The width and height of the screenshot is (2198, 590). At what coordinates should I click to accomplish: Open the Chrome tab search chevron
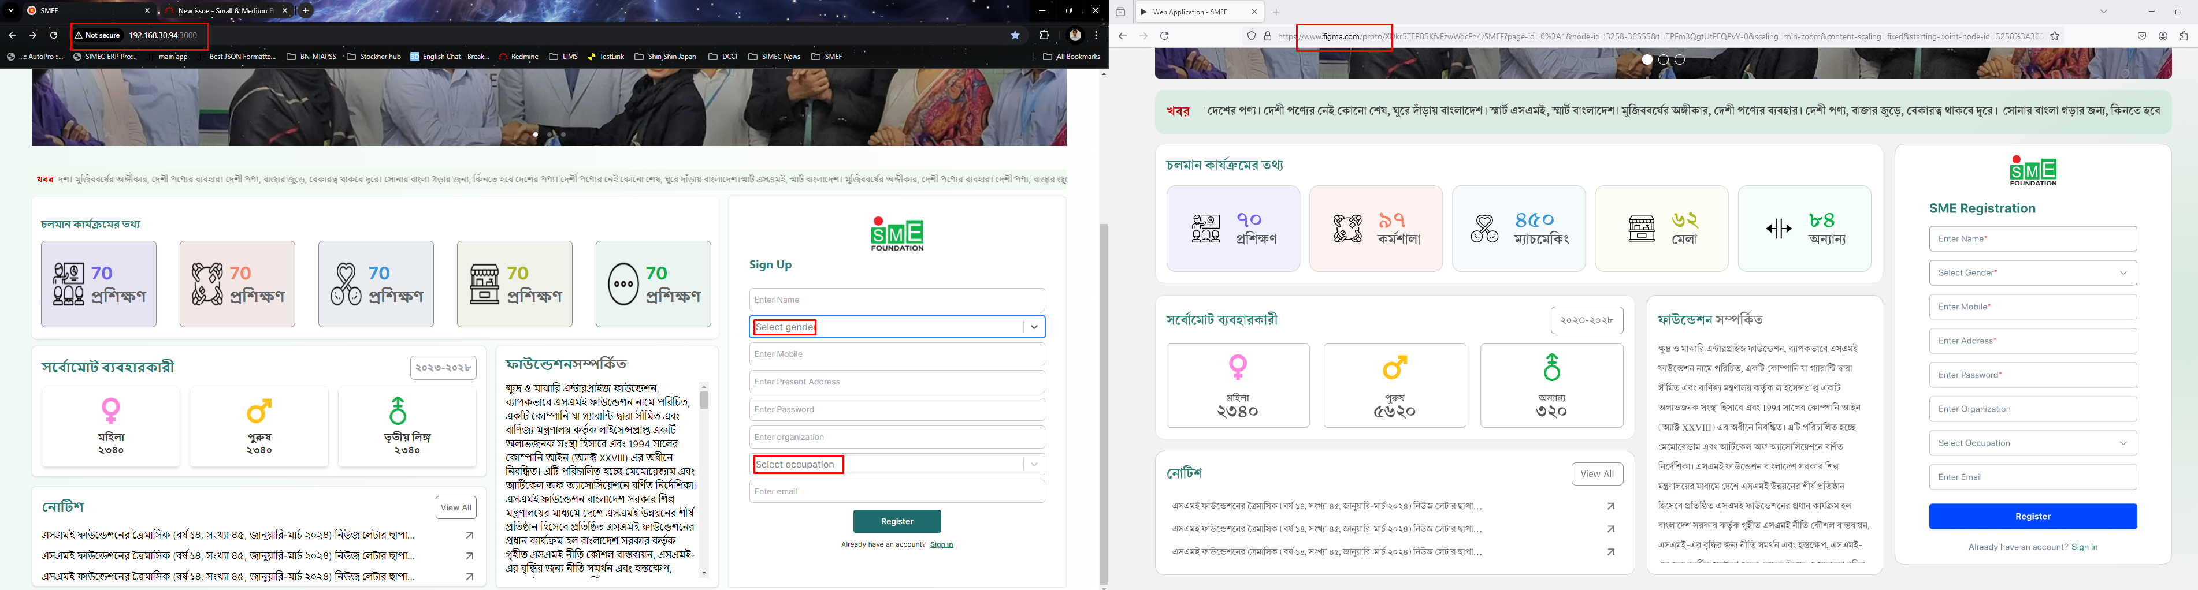(x=11, y=11)
